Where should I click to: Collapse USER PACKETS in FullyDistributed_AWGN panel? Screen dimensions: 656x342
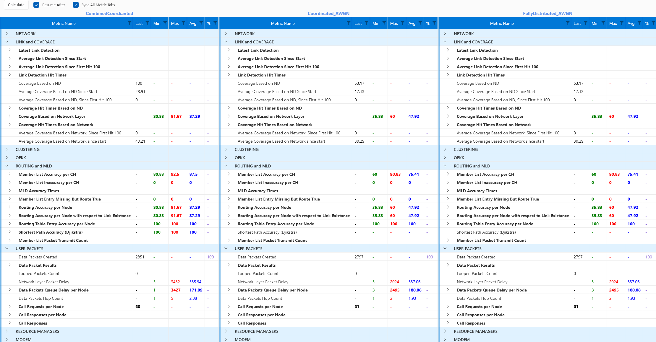445,249
